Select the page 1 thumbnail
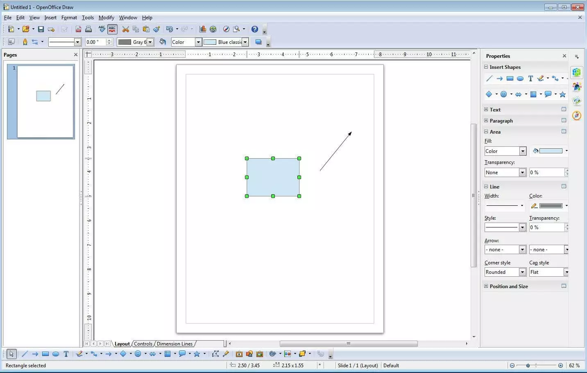 [x=45, y=101]
